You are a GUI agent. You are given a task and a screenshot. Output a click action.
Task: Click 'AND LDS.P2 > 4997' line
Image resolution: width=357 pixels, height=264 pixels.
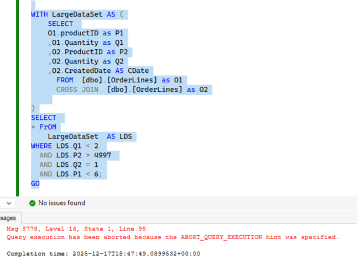75,155
